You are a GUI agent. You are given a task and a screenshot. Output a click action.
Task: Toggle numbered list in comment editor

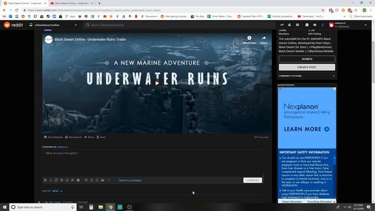click(x=97, y=180)
